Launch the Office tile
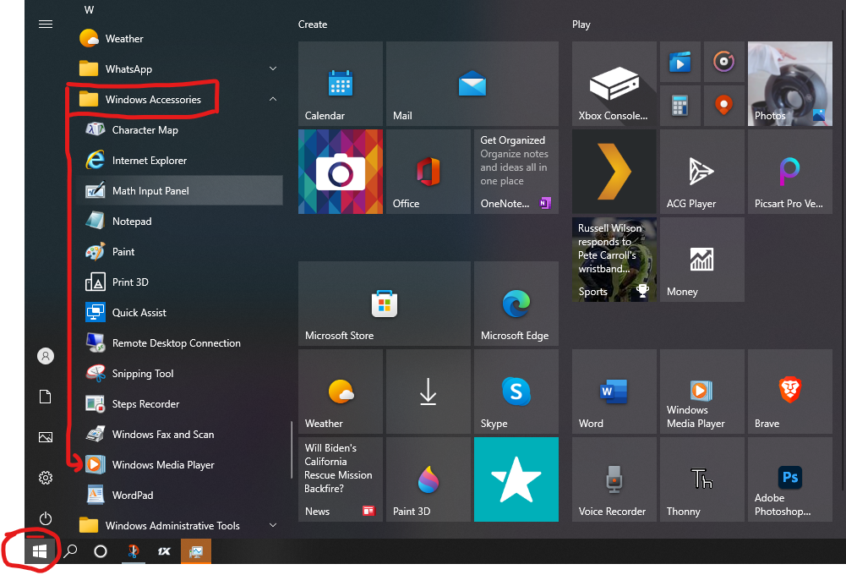846x575 pixels. click(x=428, y=172)
